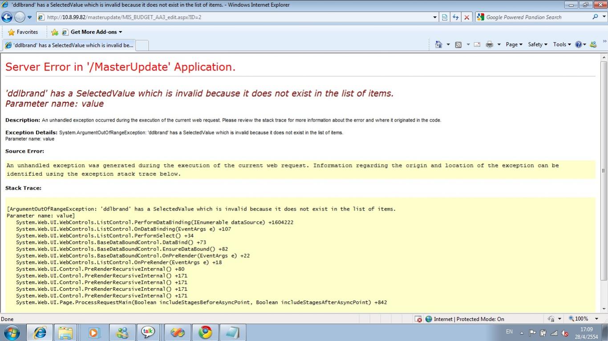This screenshot has width=608, height=341.
Task: Select the 'ddlbrand' has a SelectedValue tab
Action: point(68,45)
